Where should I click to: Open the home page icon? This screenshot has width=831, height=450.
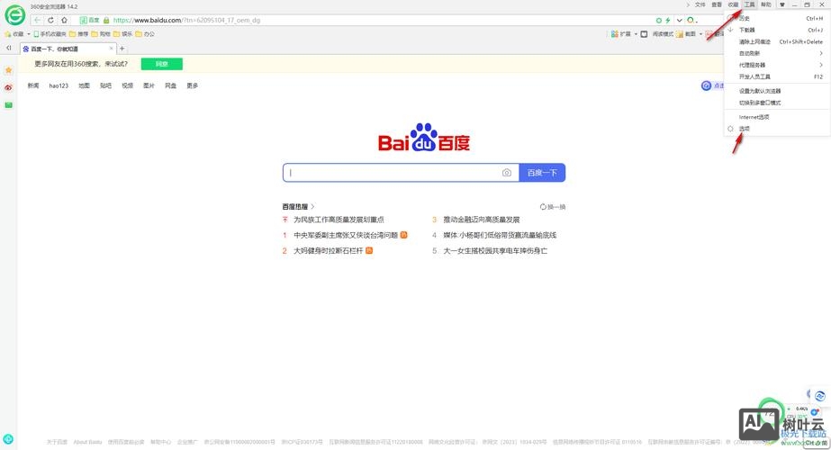point(64,20)
